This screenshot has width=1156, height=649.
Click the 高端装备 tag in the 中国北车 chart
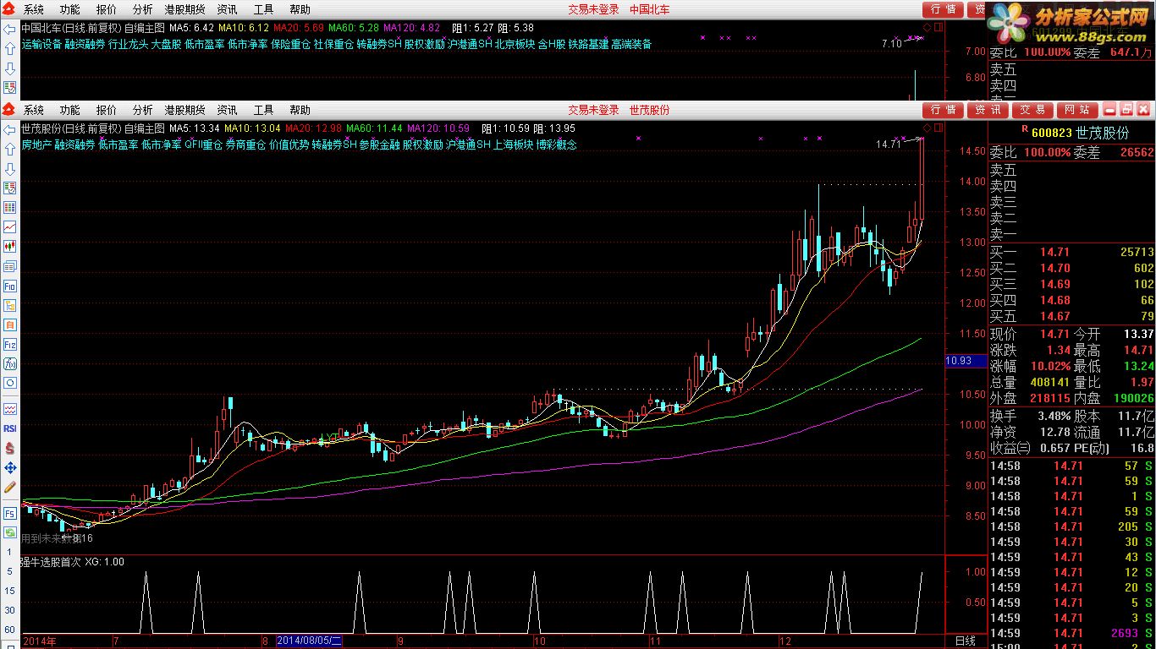pos(631,44)
